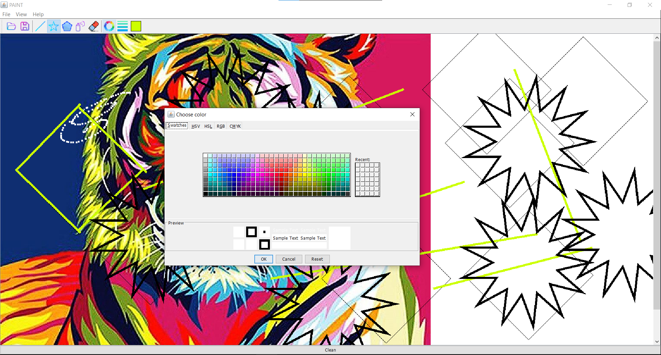Click the Open file folder icon

[x=11, y=26]
